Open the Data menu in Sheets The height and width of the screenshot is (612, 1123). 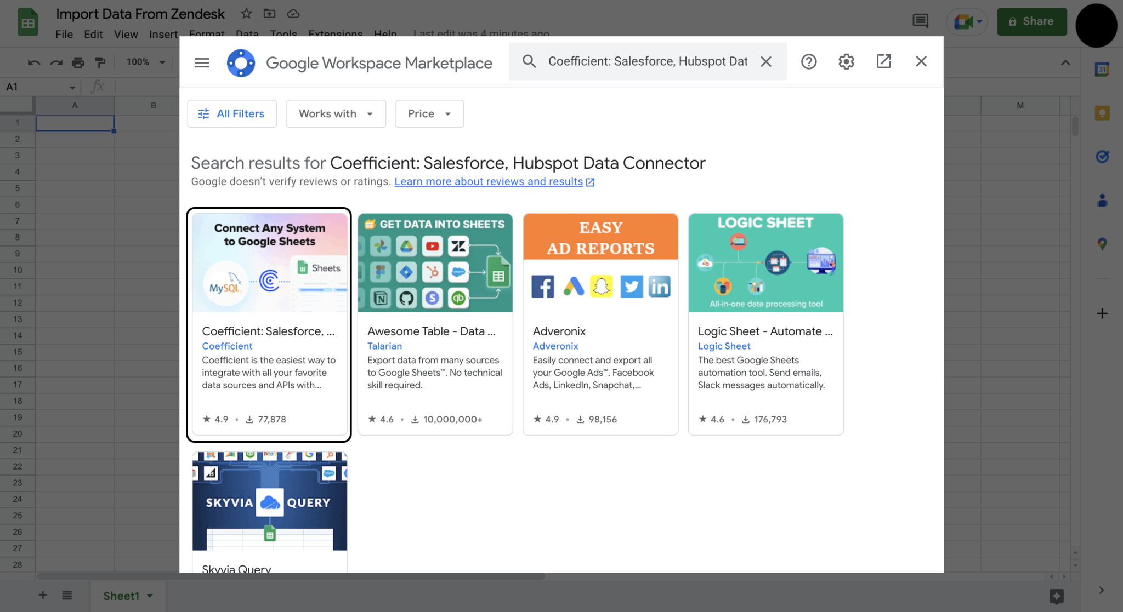(247, 34)
